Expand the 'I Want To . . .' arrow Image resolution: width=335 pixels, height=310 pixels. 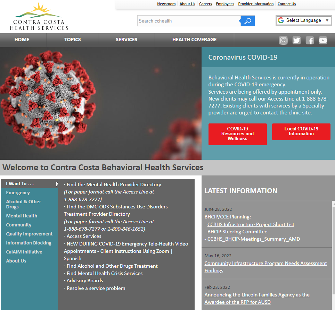tap(57, 183)
